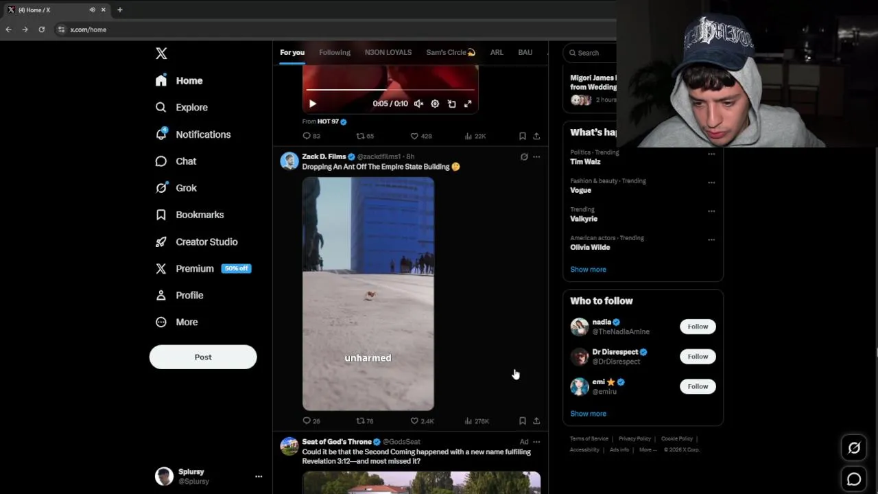Play the ant Empire State Building video
The height and width of the screenshot is (494, 878).
coord(368,294)
